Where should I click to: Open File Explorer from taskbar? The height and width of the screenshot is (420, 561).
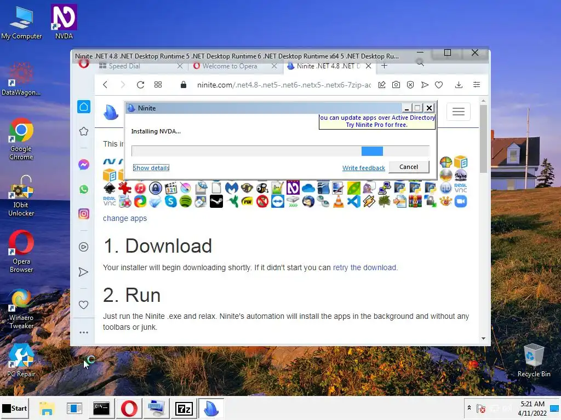[47, 408]
